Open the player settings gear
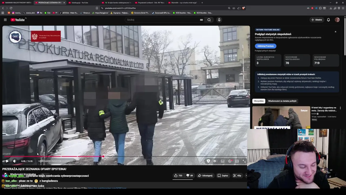 tap(230, 161)
